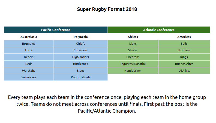Select the Brumbies cell

29,44
